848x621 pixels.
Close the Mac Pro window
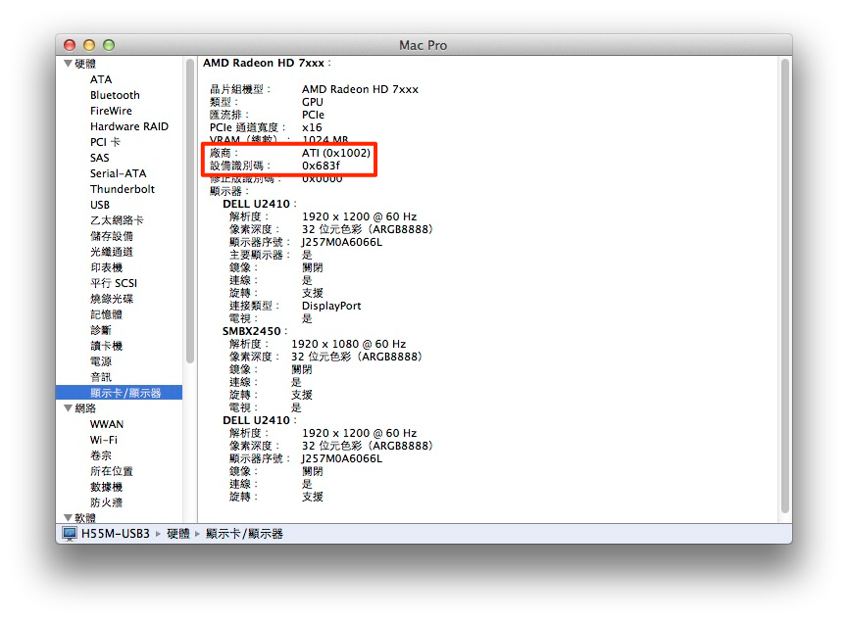(70, 45)
